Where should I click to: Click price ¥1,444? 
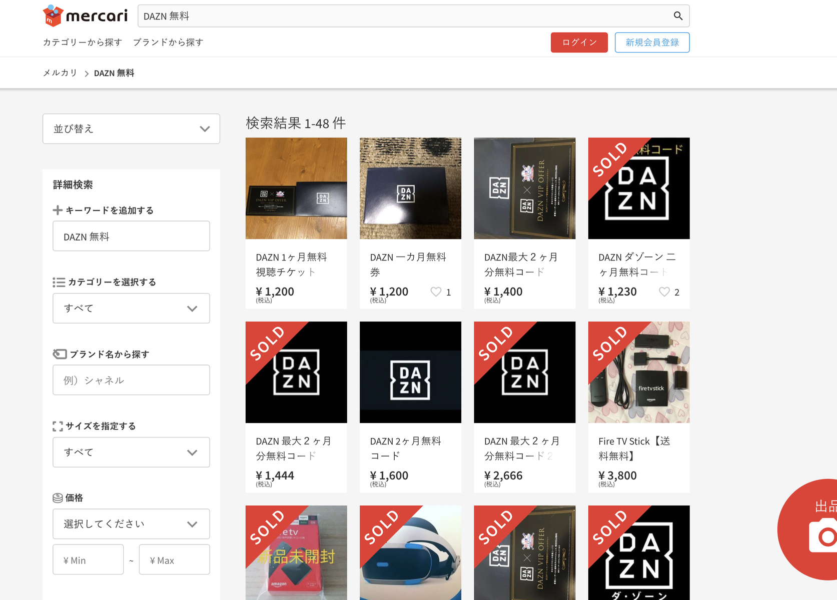pos(275,476)
